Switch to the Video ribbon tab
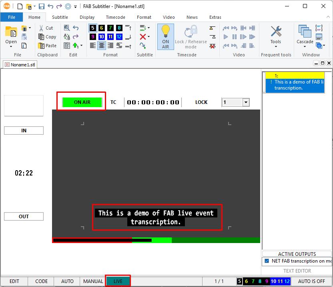333x287 pixels. click(169, 17)
